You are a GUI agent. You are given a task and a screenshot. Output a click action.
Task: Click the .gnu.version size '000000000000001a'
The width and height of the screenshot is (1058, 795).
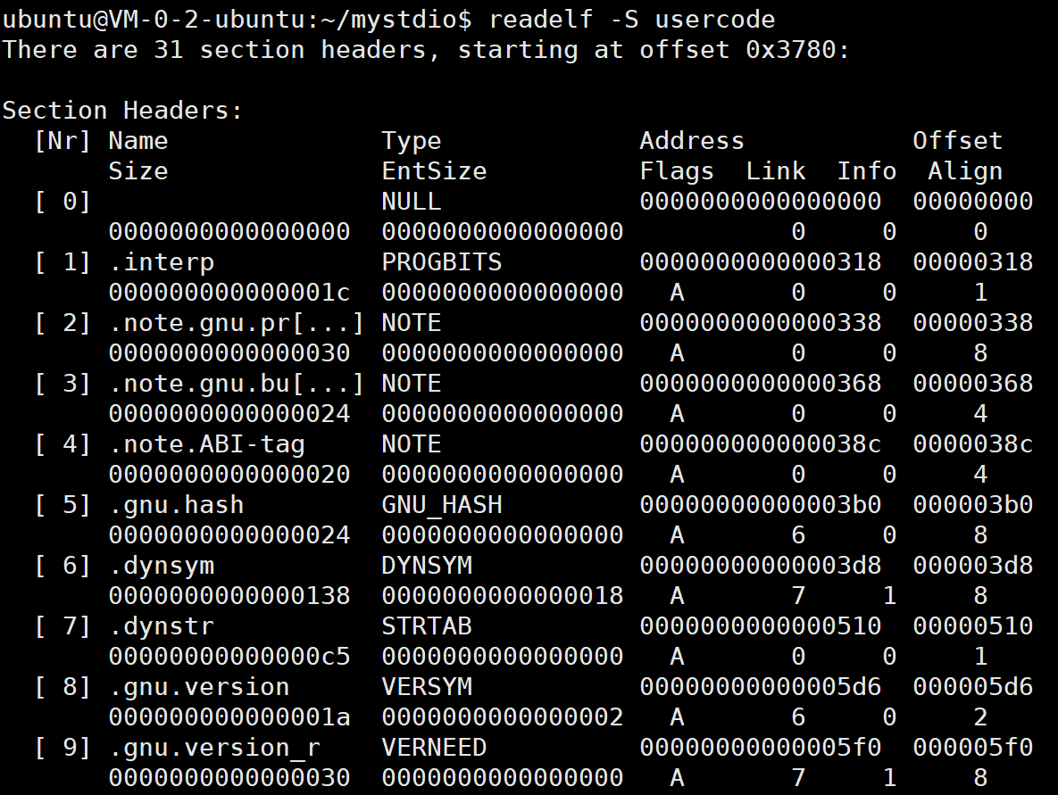click(x=229, y=716)
